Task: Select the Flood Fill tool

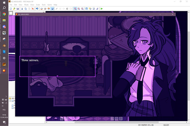Action: tap(67, 9)
